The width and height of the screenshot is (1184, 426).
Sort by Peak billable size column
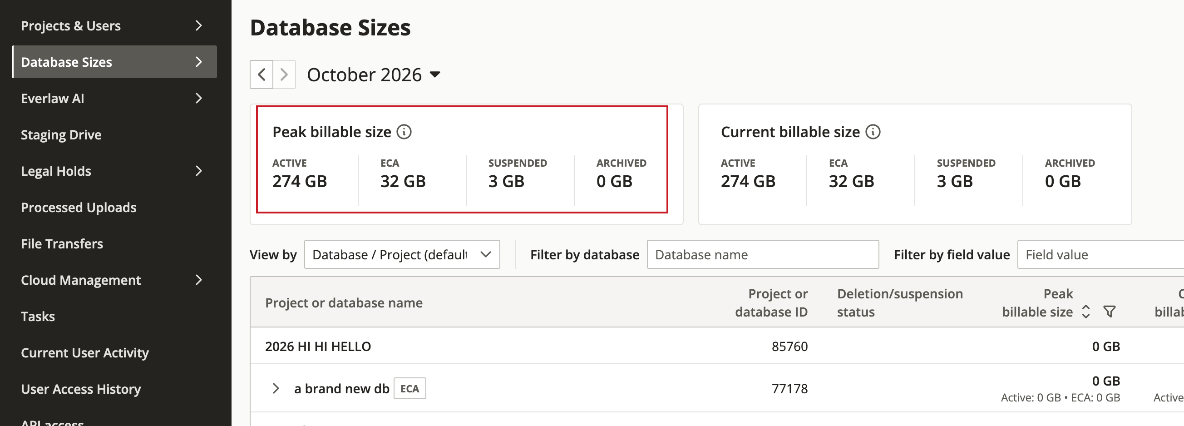(1085, 312)
